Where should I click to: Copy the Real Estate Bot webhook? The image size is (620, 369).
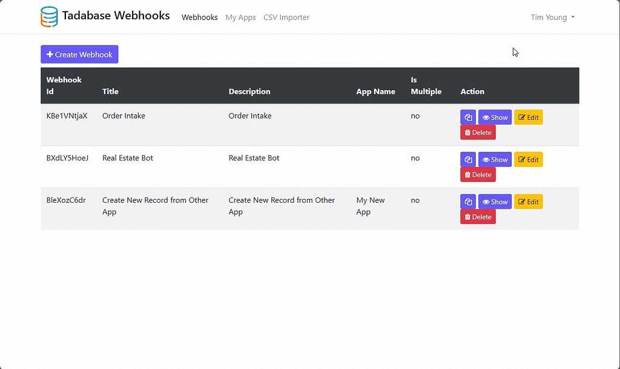click(x=468, y=160)
